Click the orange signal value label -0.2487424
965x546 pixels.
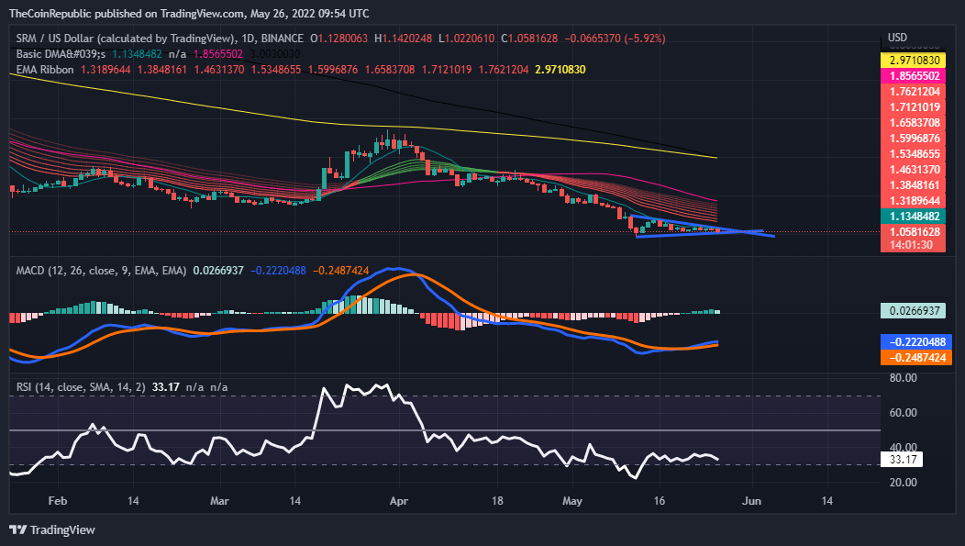(915, 358)
